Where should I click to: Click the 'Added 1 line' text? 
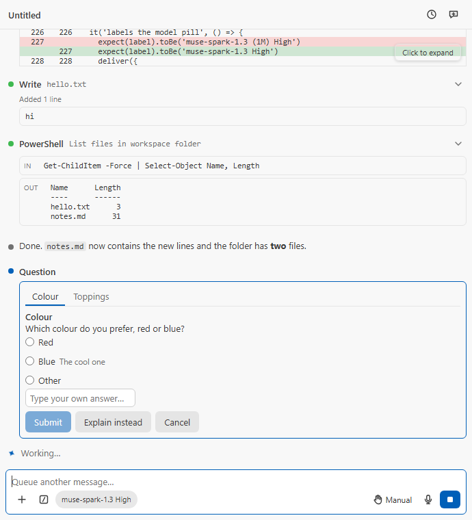pos(40,99)
